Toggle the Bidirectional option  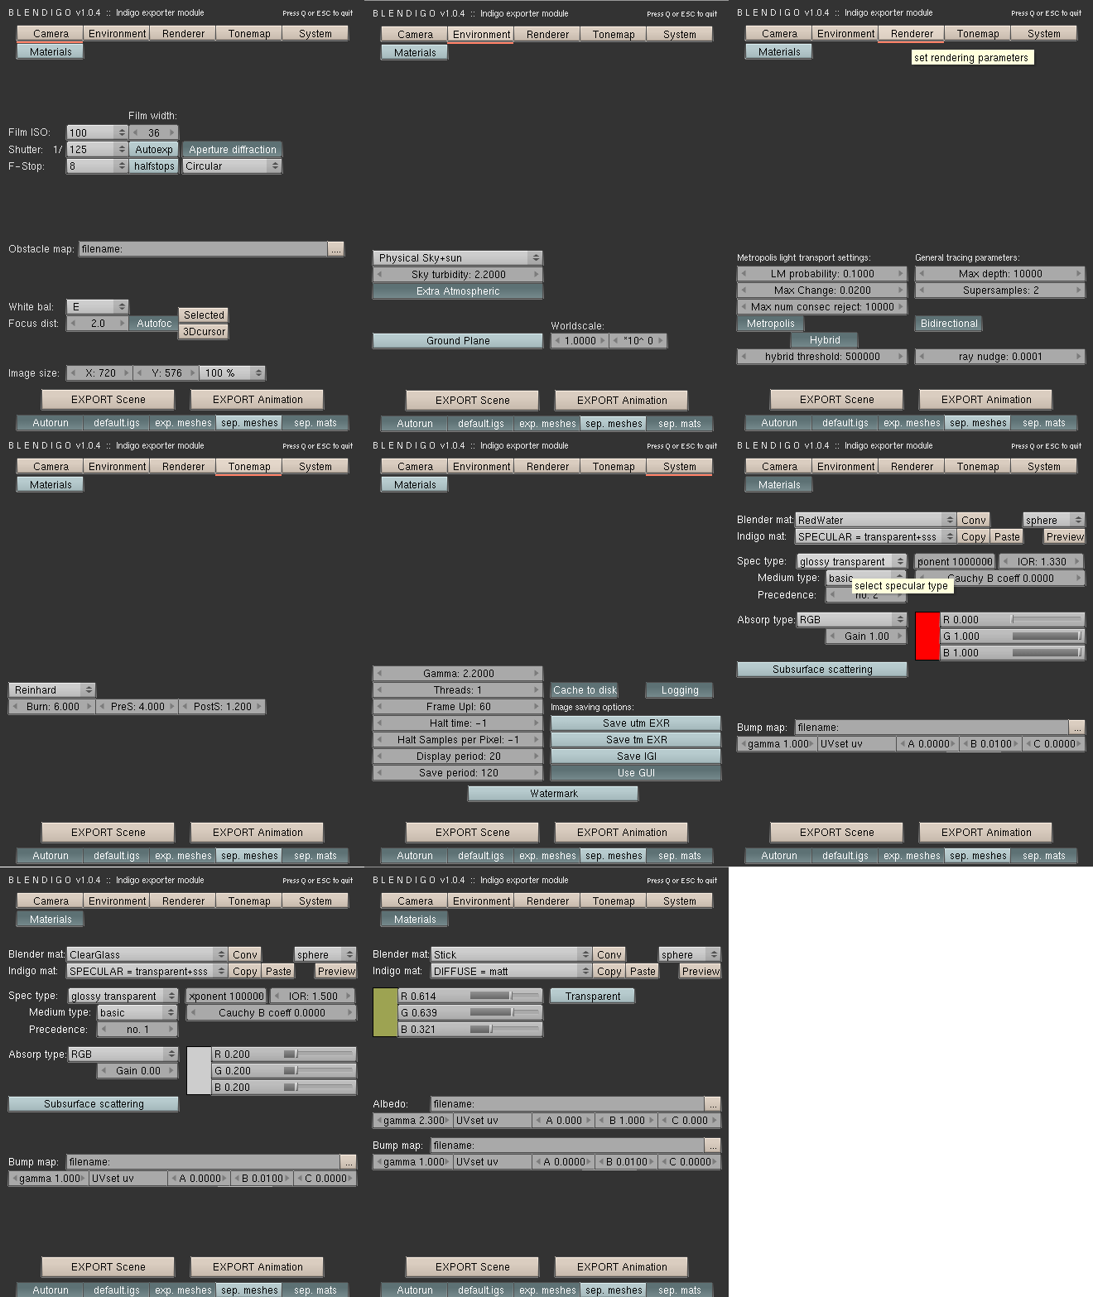tap(949, 324)
